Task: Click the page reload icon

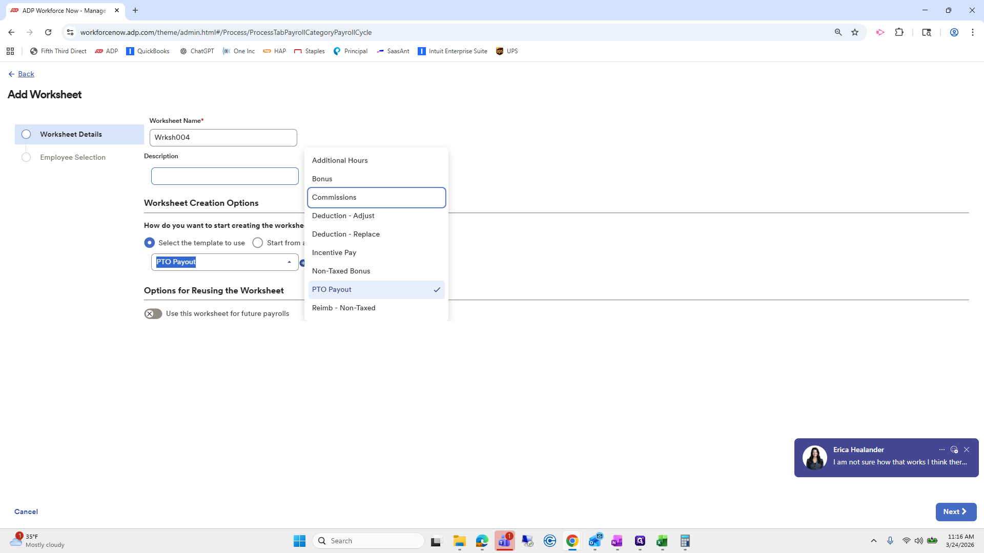Action: [48, 32]
